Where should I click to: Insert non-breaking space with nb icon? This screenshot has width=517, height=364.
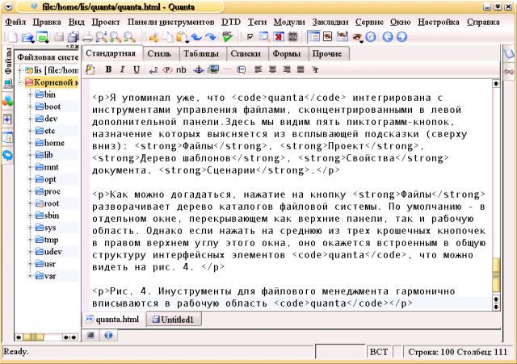click(x=181, y=69)
